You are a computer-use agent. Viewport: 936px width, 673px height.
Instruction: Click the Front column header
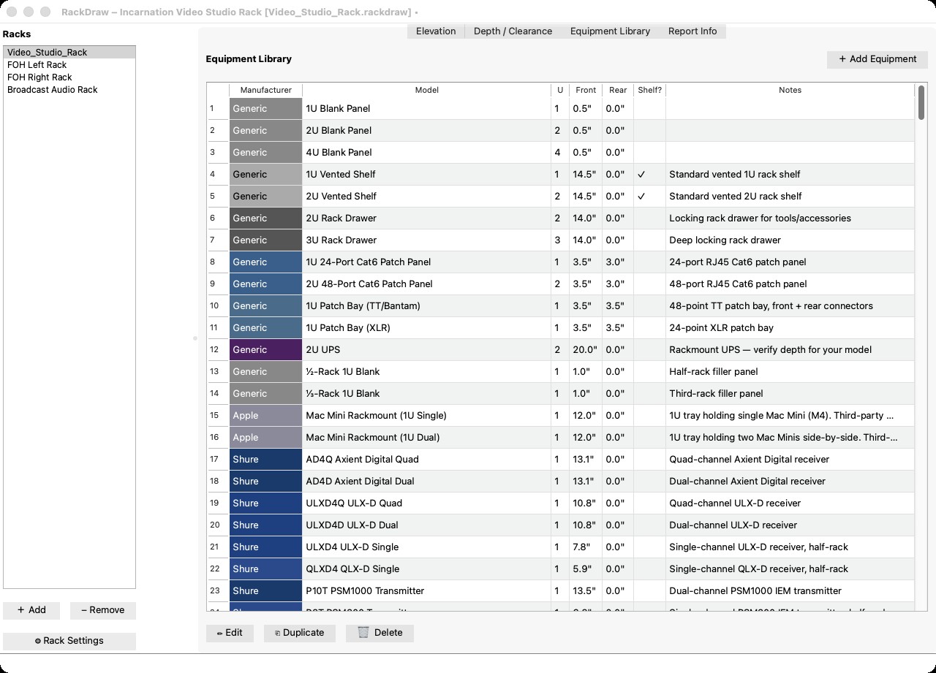(586, 90)
